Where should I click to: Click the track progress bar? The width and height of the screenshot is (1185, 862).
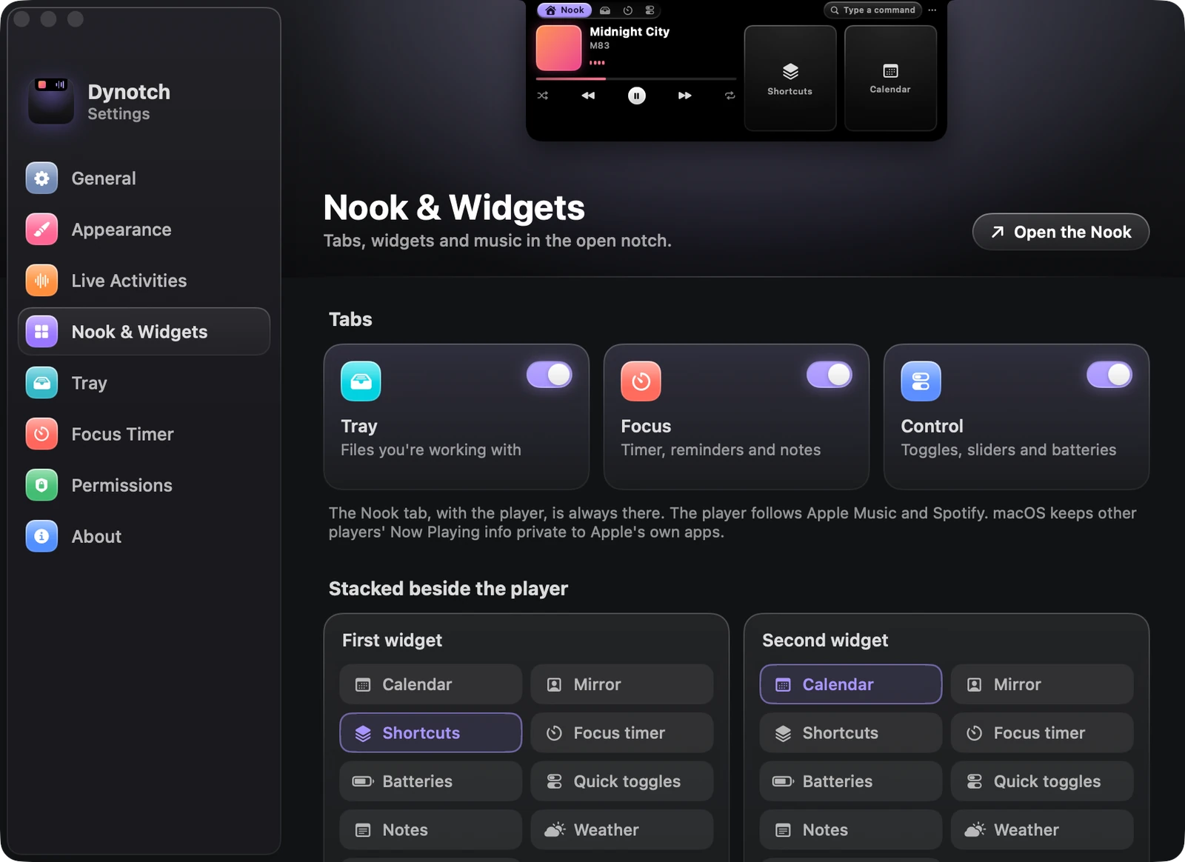pos(636,78)
